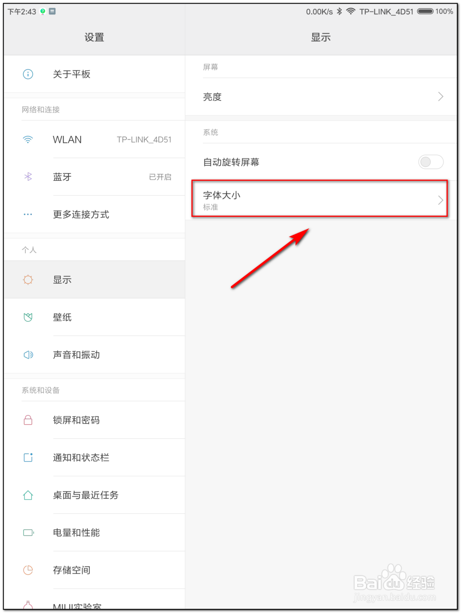Open 电量和性能 settings

coord(77,532)
